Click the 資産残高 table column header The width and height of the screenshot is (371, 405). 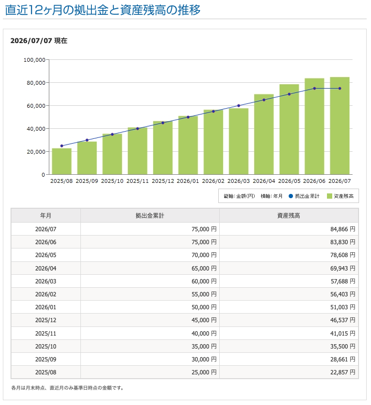[x=289, y=216]
